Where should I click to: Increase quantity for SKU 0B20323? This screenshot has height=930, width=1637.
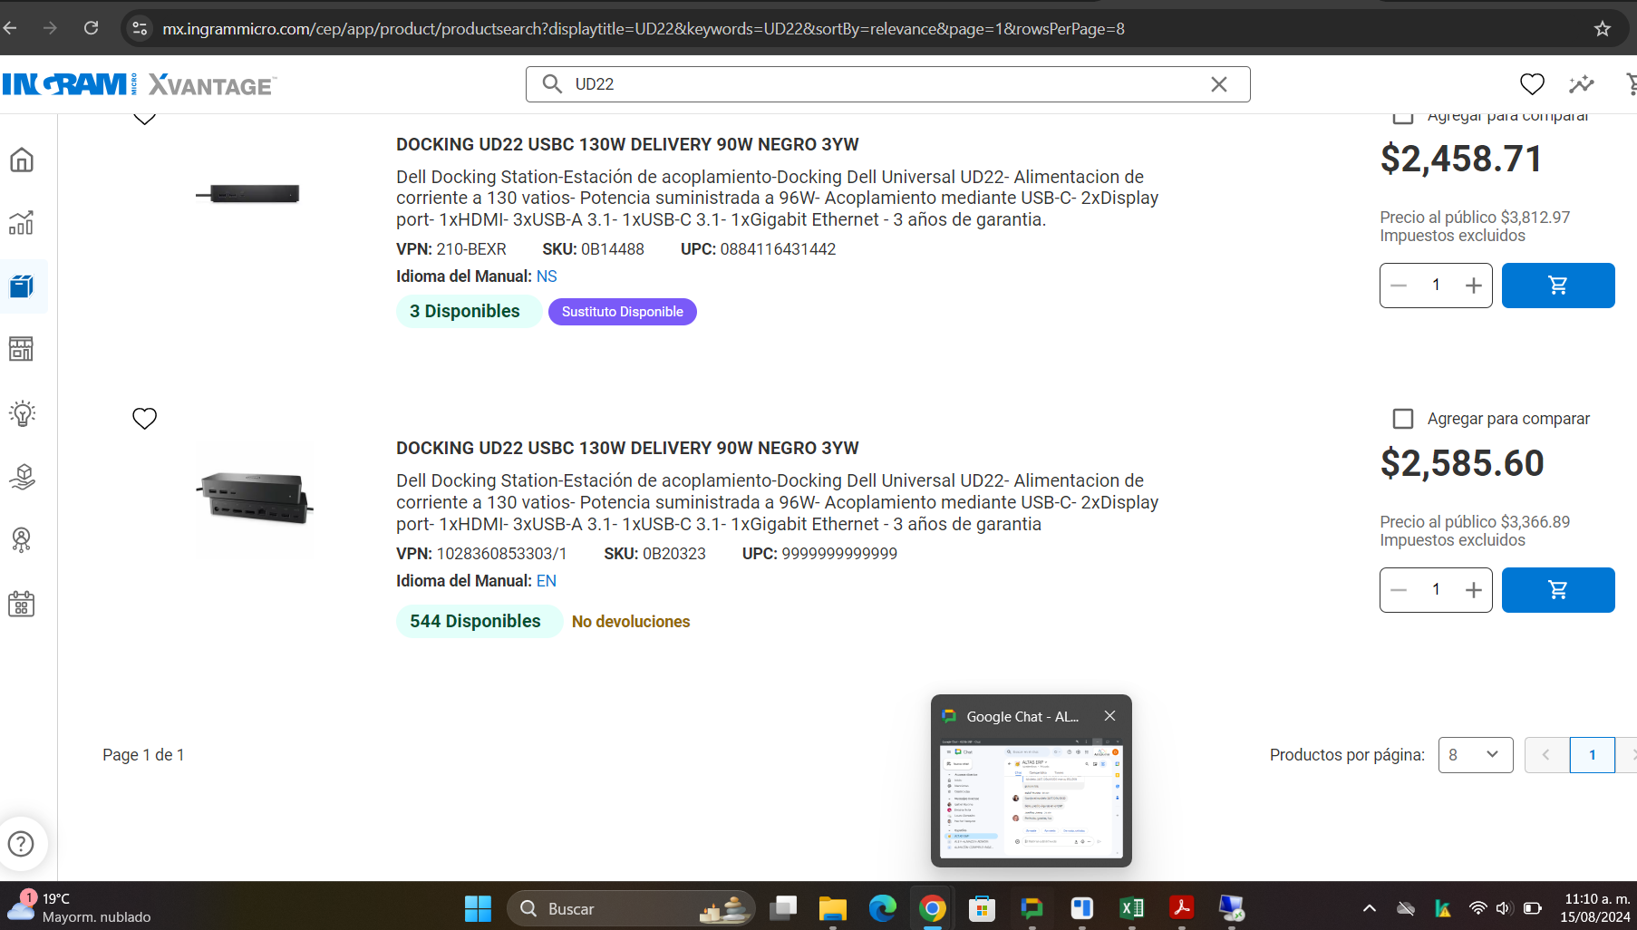[1474, 590]
